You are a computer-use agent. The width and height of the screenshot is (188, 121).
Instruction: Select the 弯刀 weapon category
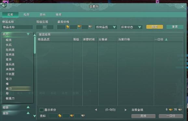click(x=9, y=79)
